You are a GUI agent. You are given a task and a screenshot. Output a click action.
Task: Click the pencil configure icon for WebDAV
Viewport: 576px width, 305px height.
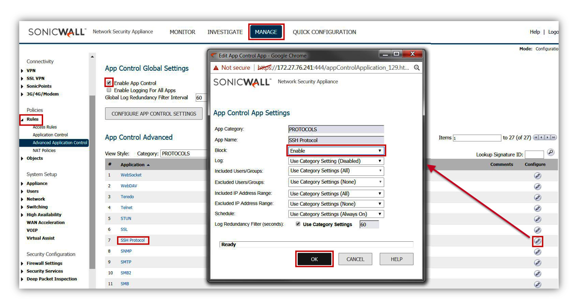coord(538,186)
